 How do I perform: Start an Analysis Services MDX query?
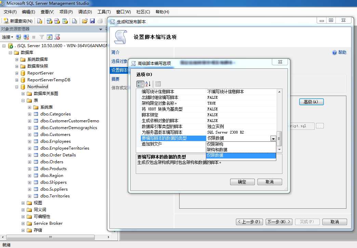[49, 21]
